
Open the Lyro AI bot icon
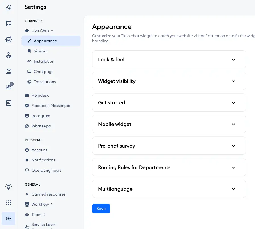(9, 39)
